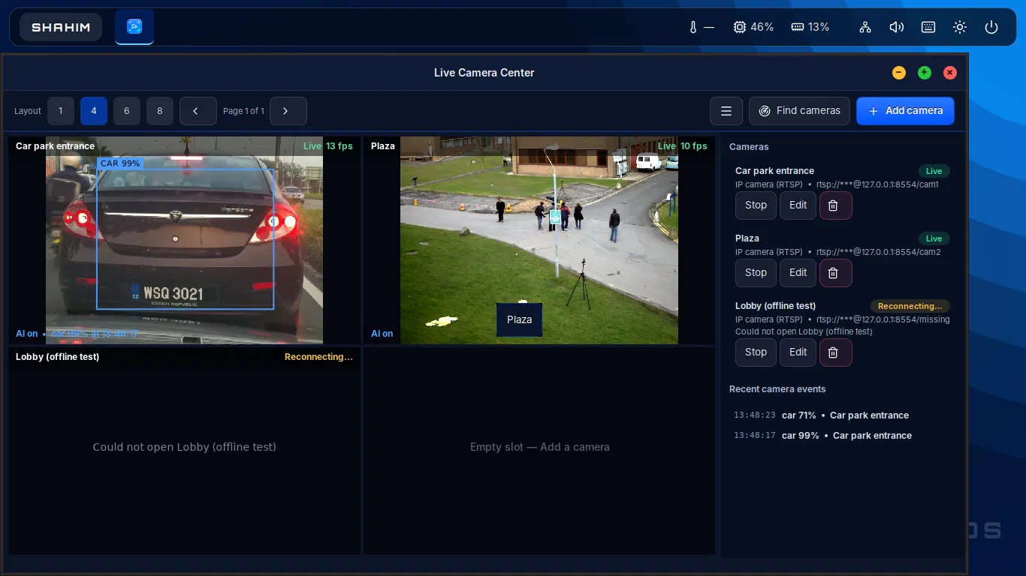Open the power menu icon
The height and width of the screenshot is (576, 1026).
pyautogui.click(x=991, y=27)
